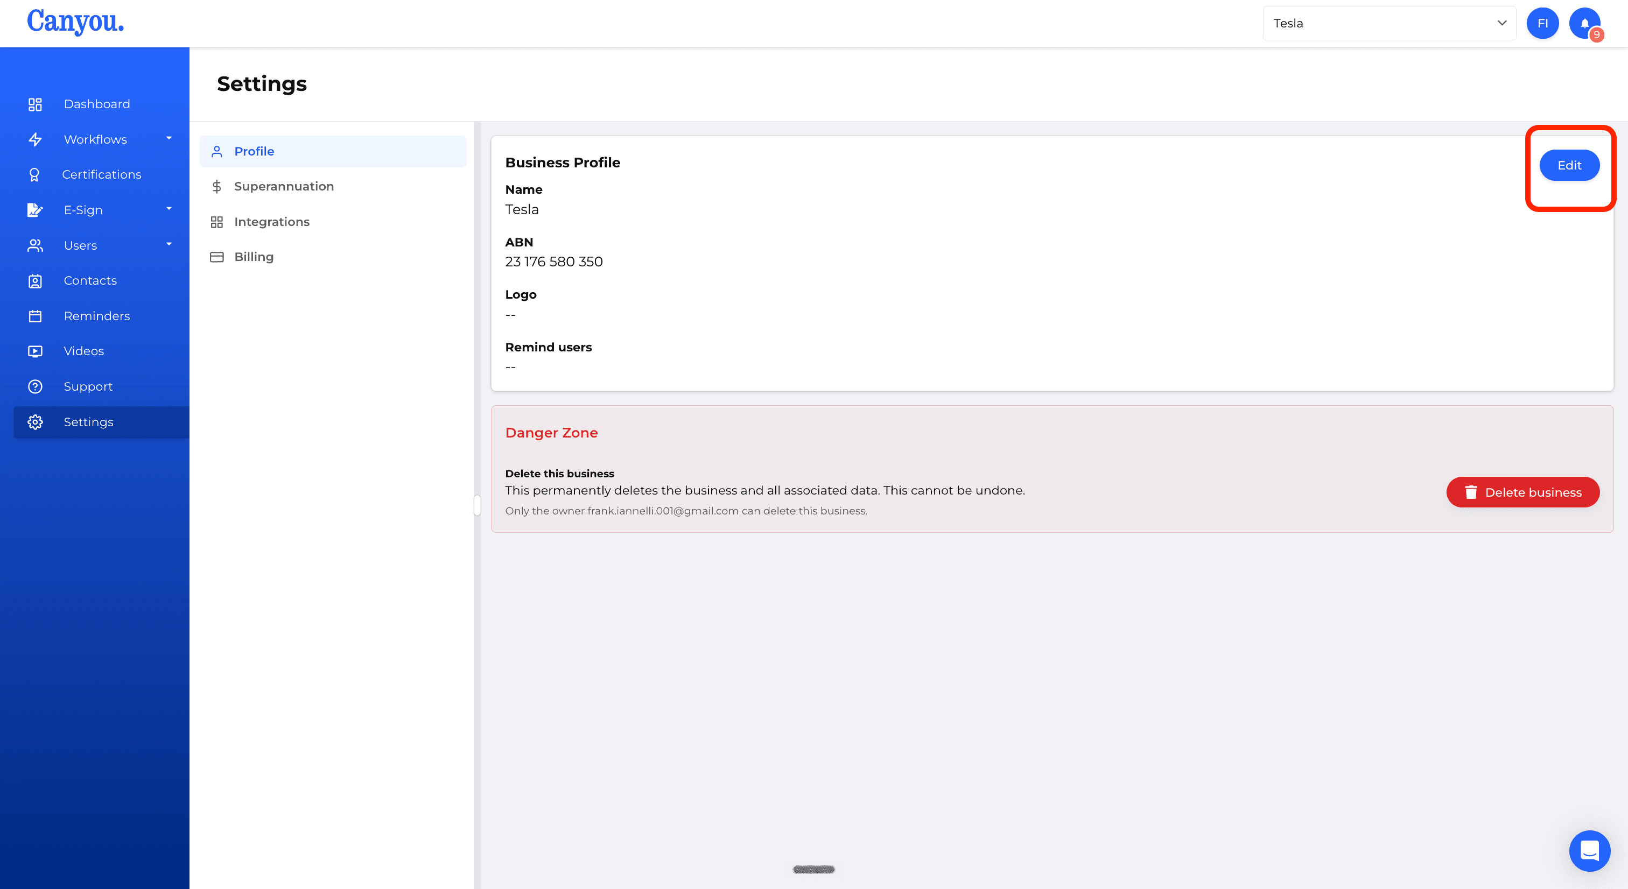Click the red 9 notification badge
1628x889 pixels.
[1596, 35]
